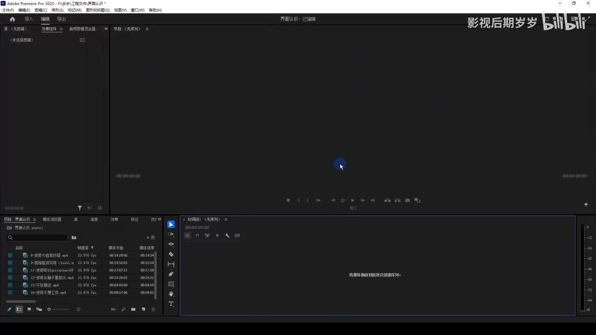Adjust the Project panel thumbnail zoom slider
596x335 pixels.
[58, 309]
